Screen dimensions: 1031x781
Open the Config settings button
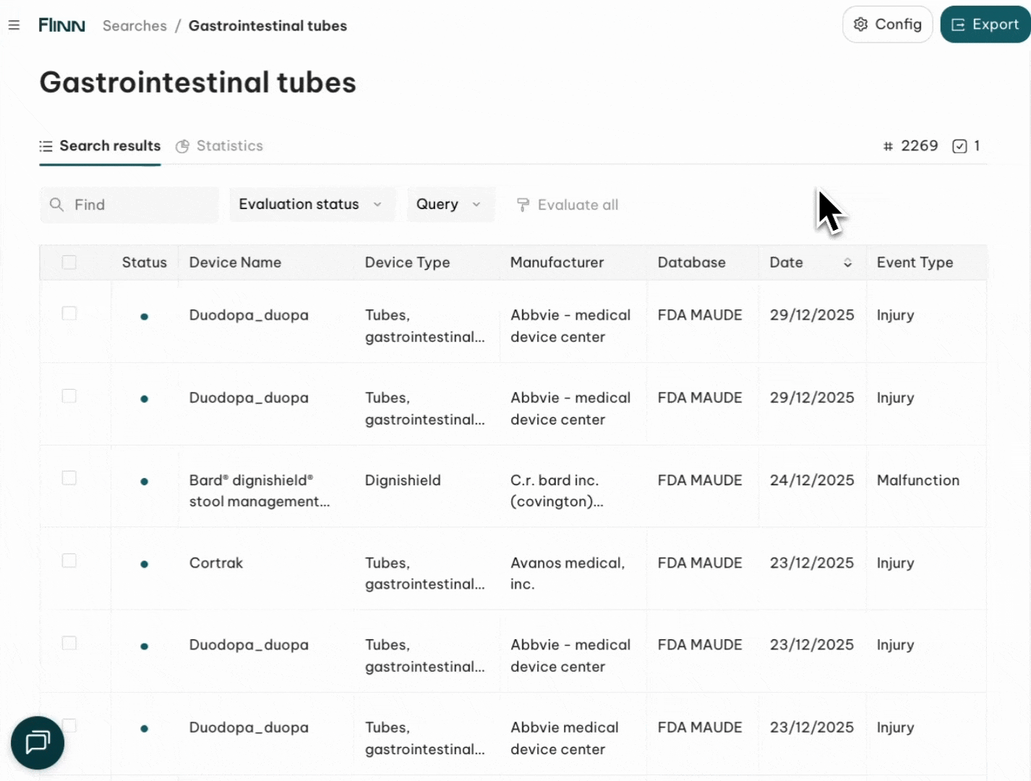point(887,25)
